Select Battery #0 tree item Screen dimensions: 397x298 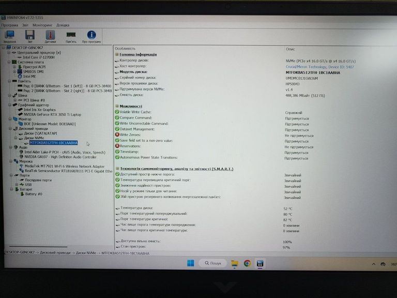click(x=34, y=194)
